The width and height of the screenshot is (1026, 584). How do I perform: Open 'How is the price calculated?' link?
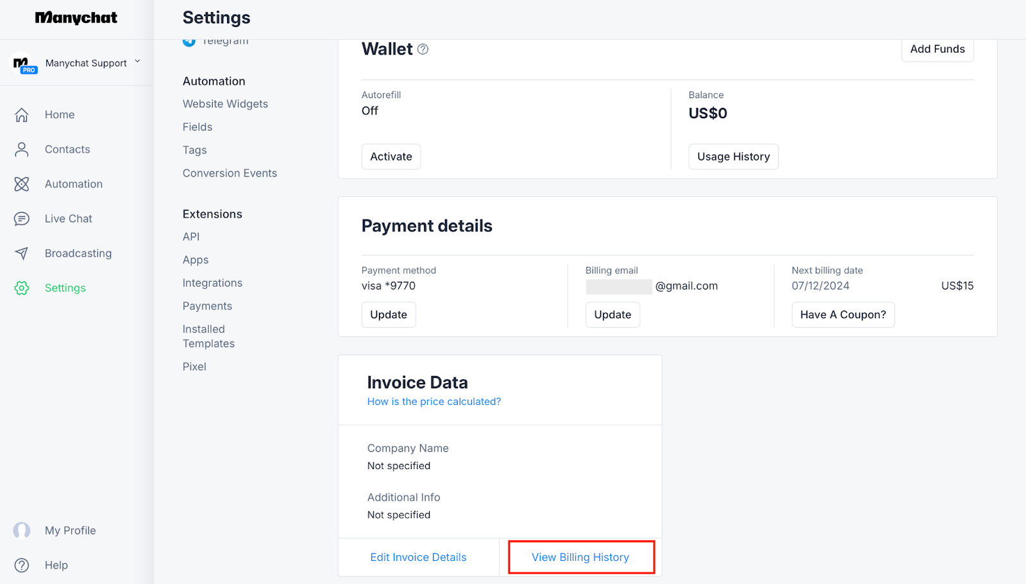tap(434, 402)
